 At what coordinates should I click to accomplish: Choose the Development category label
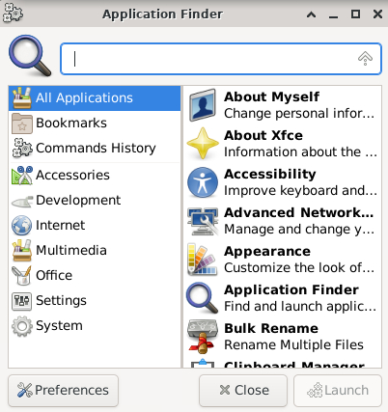click(78, 201)
